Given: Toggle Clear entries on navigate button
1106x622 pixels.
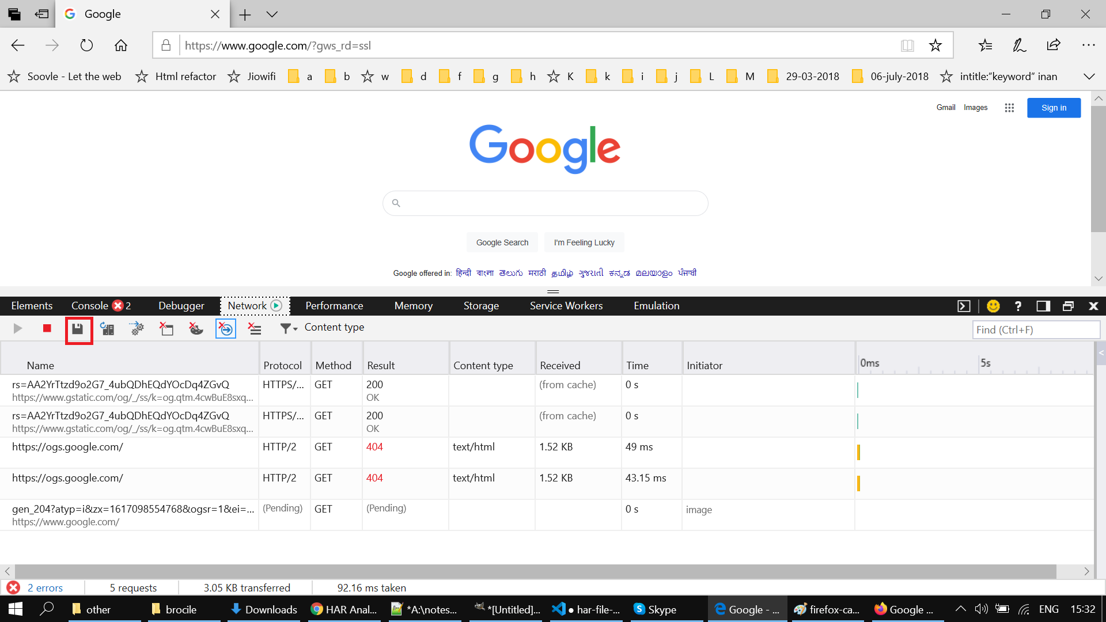Looking at the screenshot, I should point(226,329).
